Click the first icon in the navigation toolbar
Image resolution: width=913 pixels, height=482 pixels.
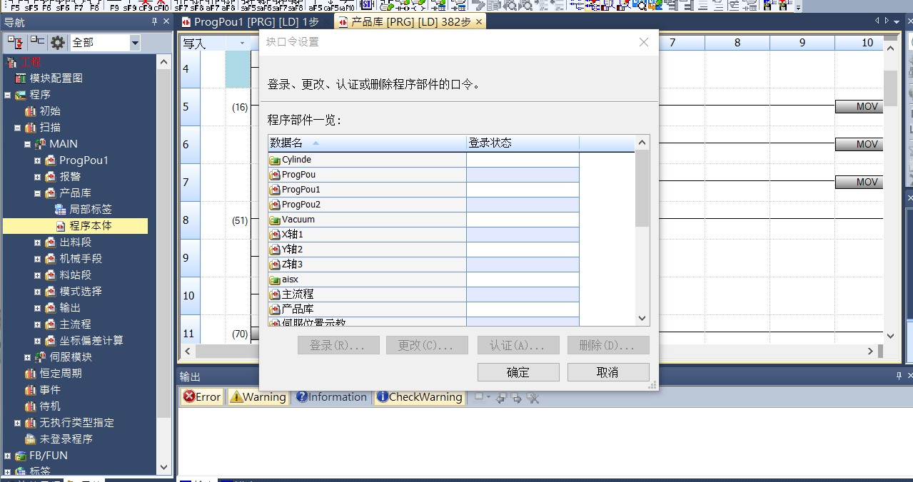point(16,43)
